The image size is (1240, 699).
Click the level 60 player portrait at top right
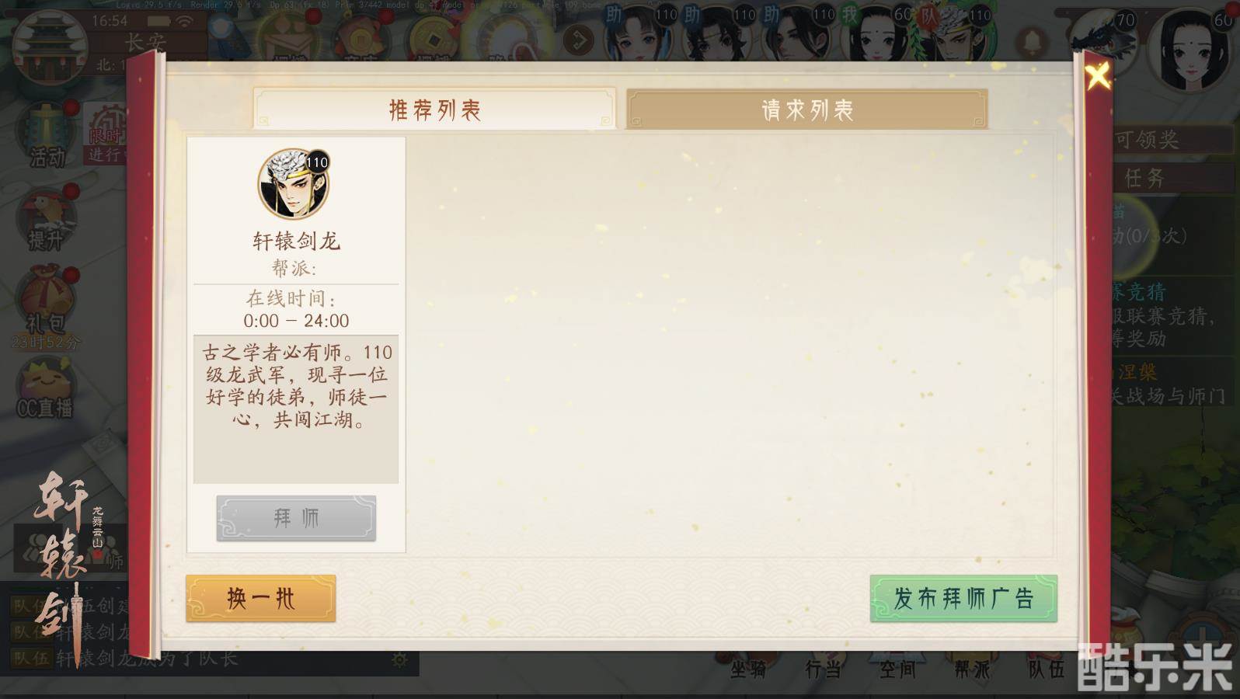coord(1192,47)
